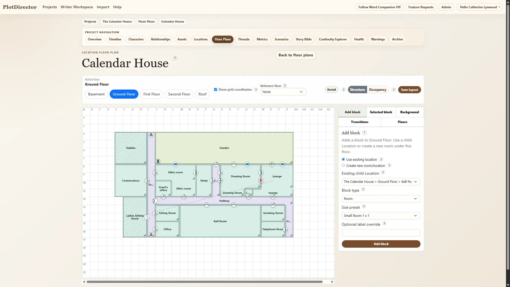
Task: Click the window marker above the Drawing Room
Action: click(x=247, y=164)
